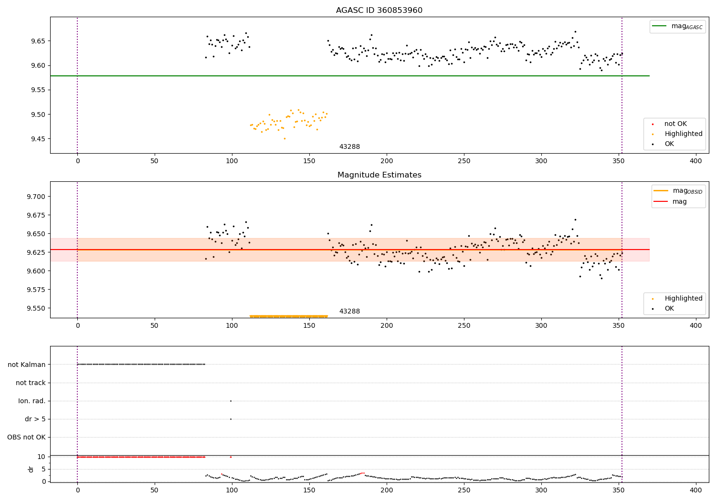
Task: Click the 'not Kalman' axis label
Action: pos(27,365)
